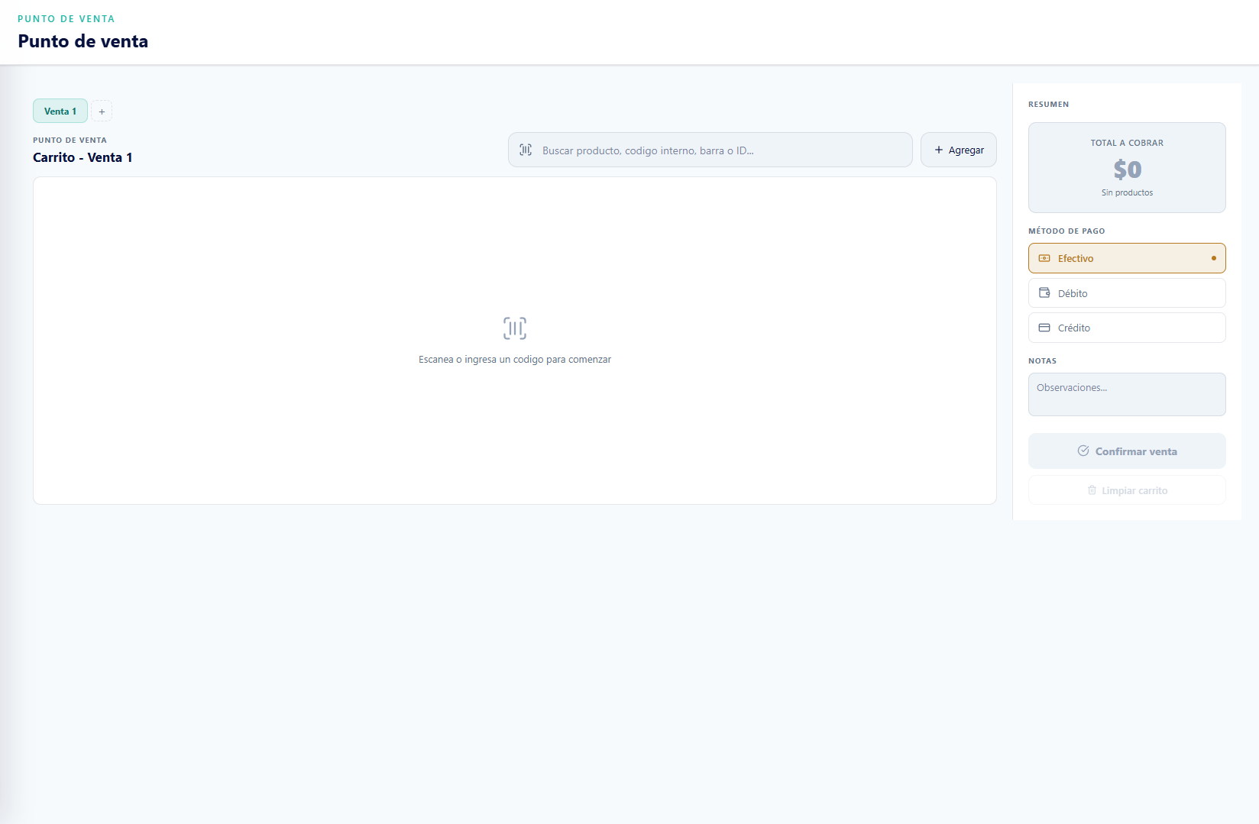Screen dimensions: 1259x824
Task: Add a new sale tab with plus
Action: (102, 111)
